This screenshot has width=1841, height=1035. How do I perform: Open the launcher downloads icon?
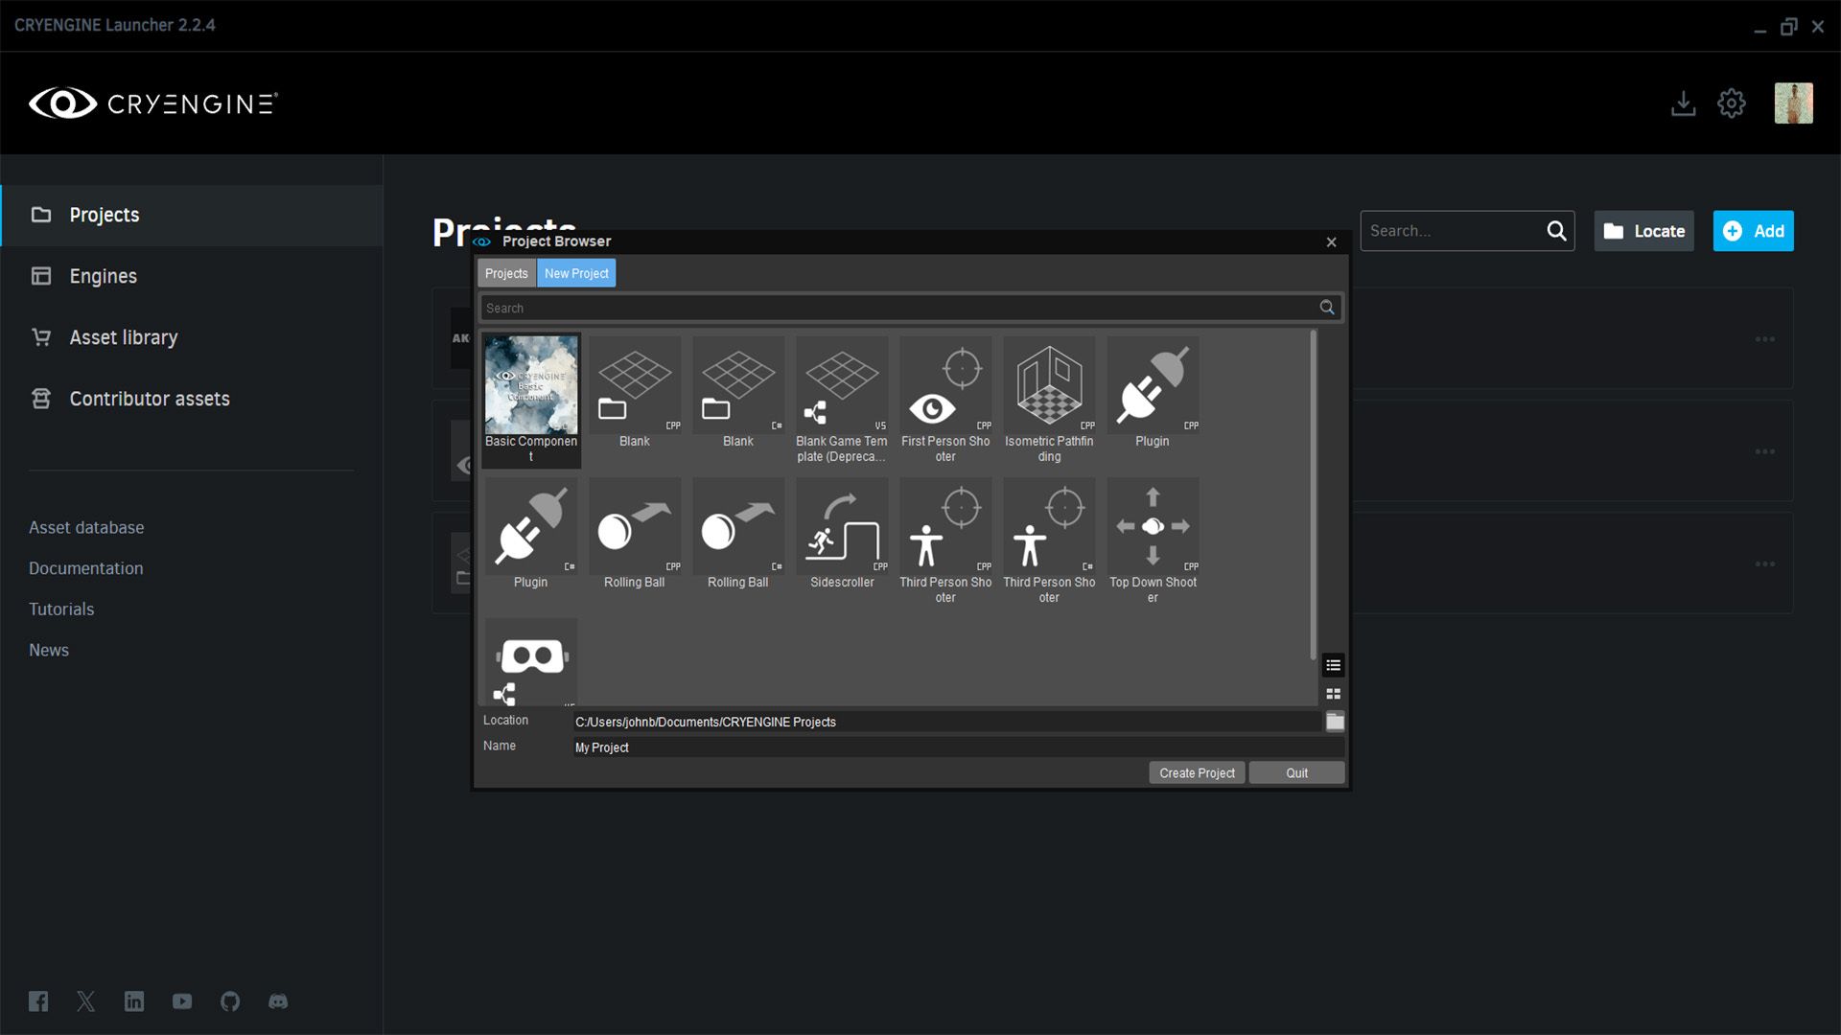click(x=1683, y=103)
